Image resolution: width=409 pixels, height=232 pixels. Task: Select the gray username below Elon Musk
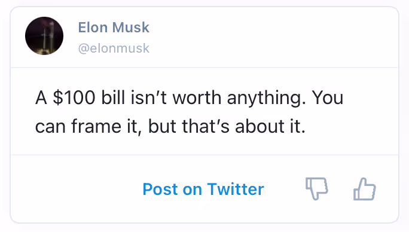(x=114, y=48)
